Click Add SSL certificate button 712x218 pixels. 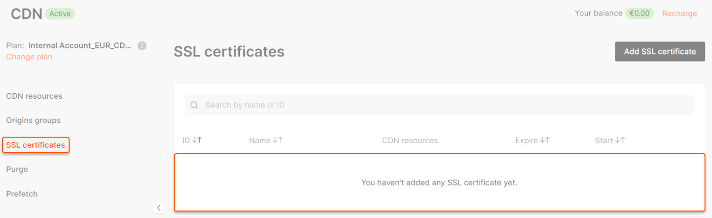point(659,51)
